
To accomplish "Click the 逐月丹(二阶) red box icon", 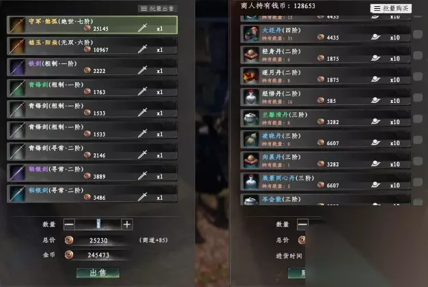I will tap(251, 76).
